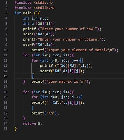124x140 pixels.
Task: Click 'scanf("%d",&r);' statement
Action: [x=39, y=34]
